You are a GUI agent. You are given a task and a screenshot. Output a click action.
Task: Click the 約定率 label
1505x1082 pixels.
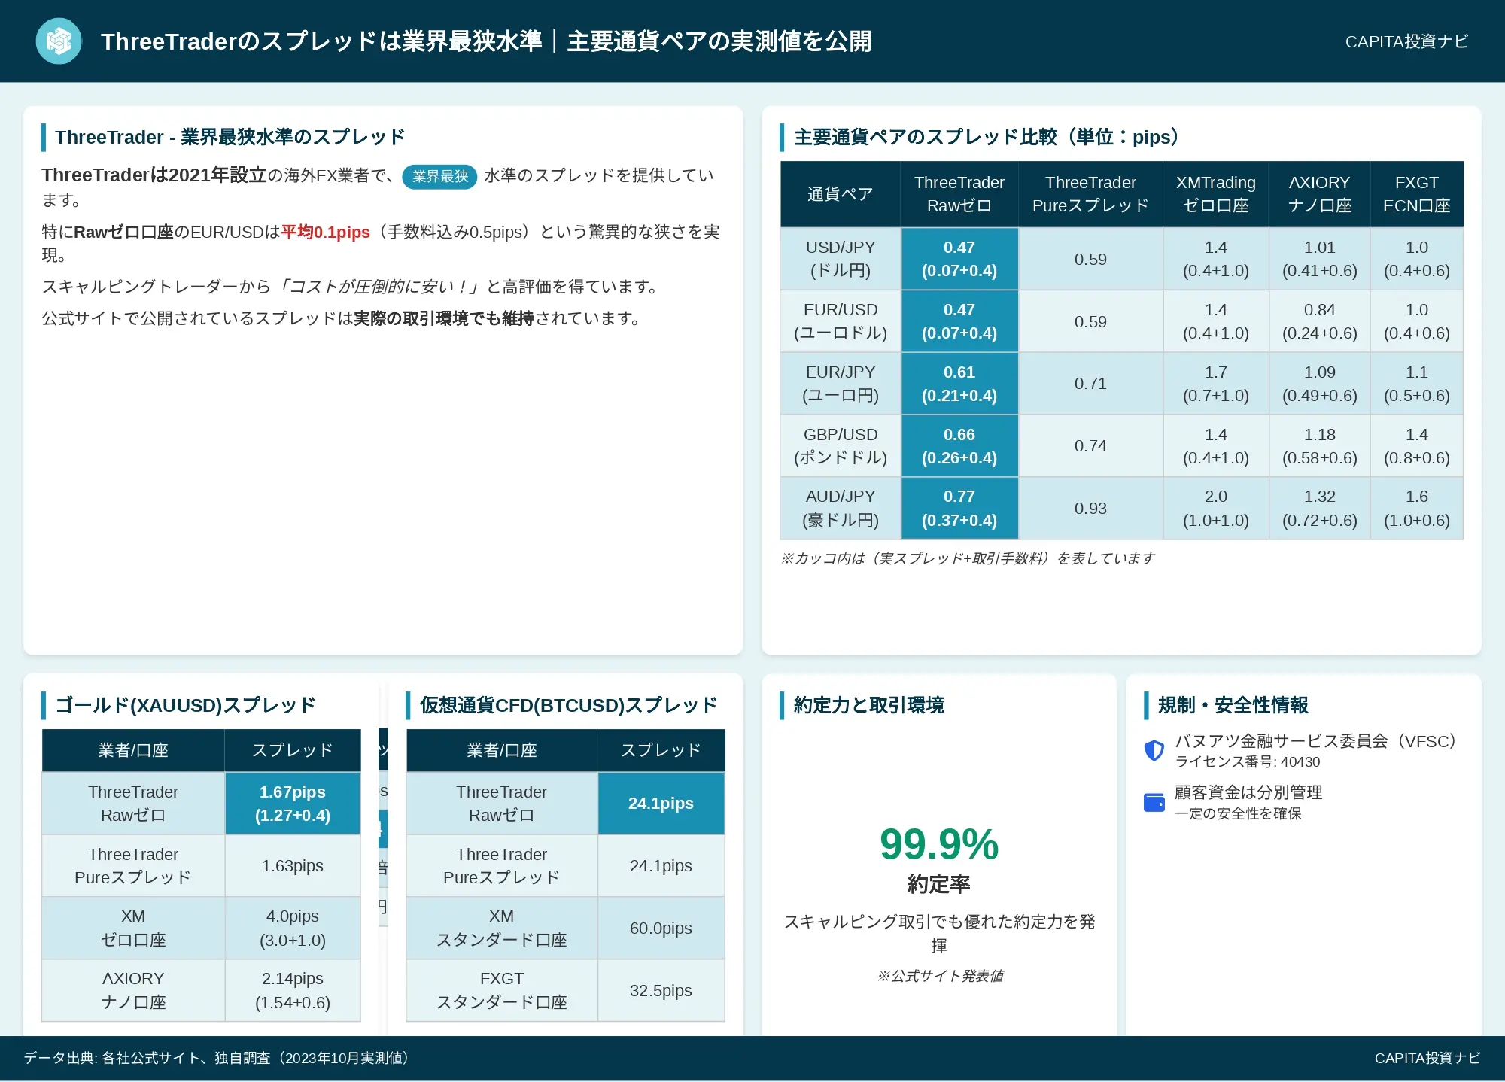pos(939,884)
